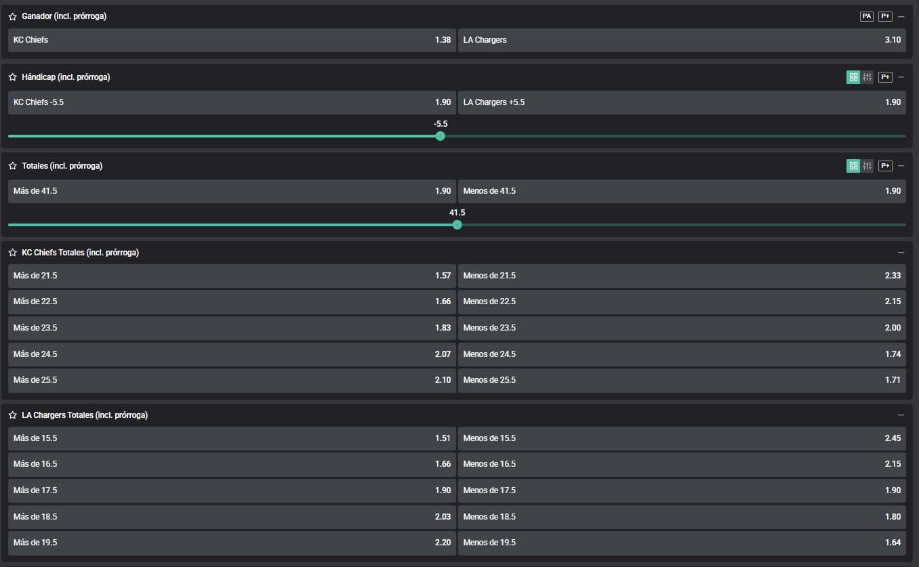Click the Totales slider handle at 41.5
This screenshot has height=567, width=919.
(x=457, y=225)
